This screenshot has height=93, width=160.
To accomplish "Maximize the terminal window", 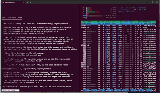I will [x=152, y=2].
